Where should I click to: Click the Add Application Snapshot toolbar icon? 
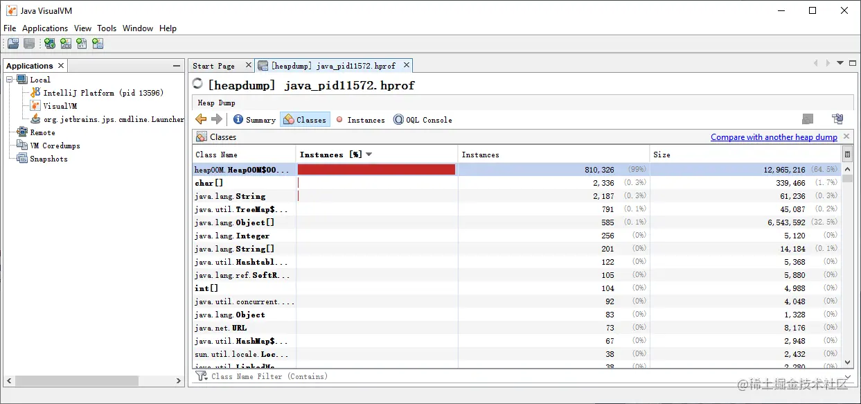(98, 44)
